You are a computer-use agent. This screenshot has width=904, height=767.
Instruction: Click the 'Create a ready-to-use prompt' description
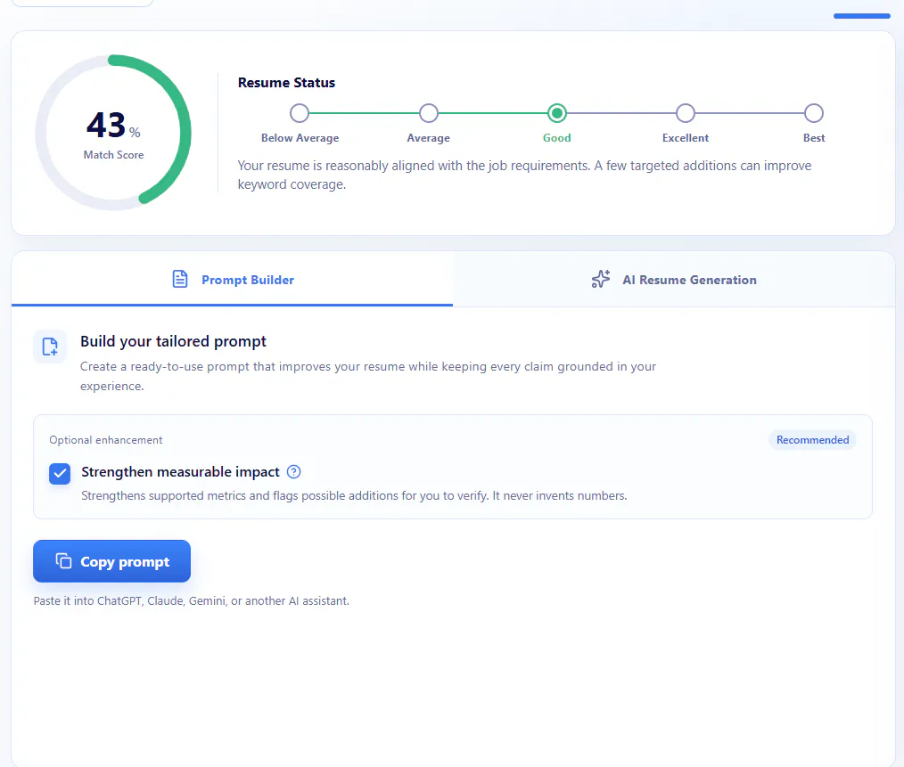click(368, 376)
